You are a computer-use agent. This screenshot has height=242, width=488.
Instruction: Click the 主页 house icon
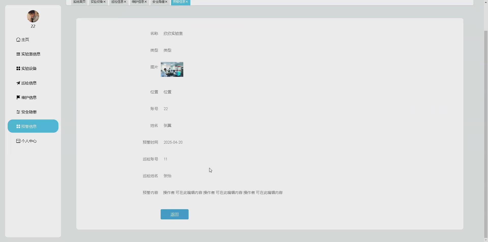pyautogui.click(x=18, y=40)
